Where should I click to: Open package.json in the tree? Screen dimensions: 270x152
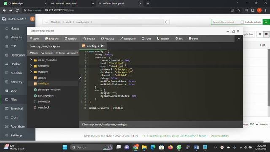[46, 95]
